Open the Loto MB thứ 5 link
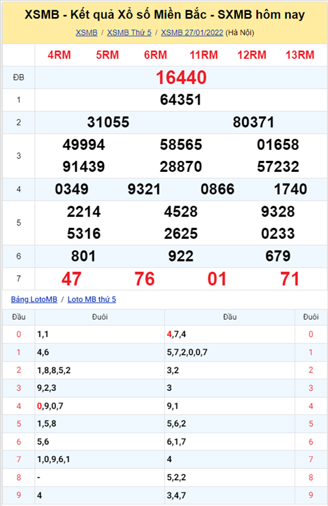 92,299
